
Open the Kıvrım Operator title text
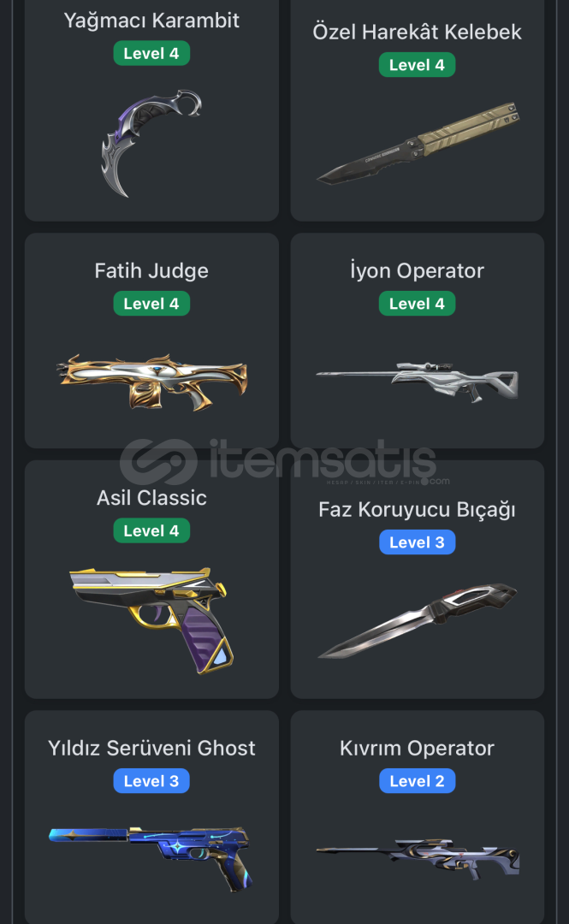tap(418, 748)
